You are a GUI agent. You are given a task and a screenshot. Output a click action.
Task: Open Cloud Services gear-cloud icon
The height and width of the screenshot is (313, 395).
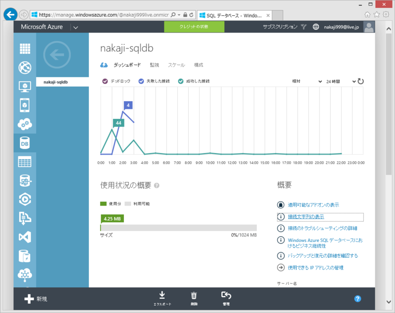click(x=25, y=124)
